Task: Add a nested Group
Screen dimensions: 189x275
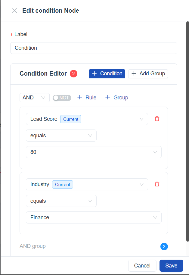Action: coord(116,98)
